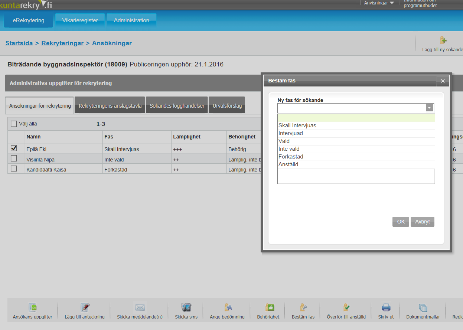463x330 pixels.
Task: Sort by Behörighet column header
Action: [x=242, y=137]
